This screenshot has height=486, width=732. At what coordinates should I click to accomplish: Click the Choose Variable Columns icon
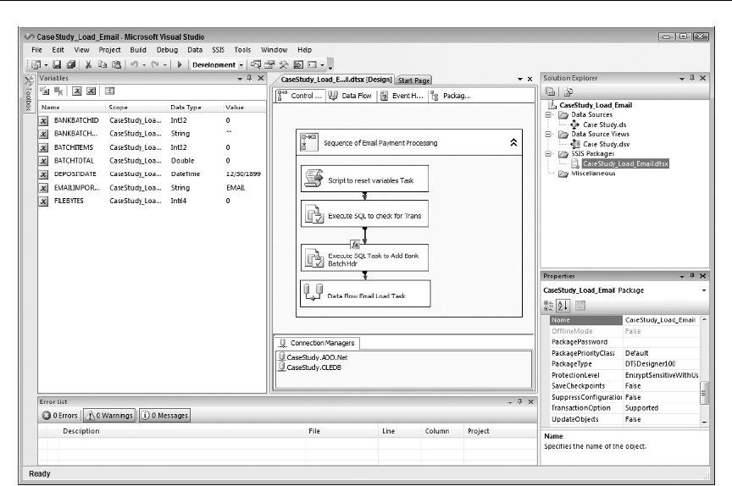[x=109, y=91]
